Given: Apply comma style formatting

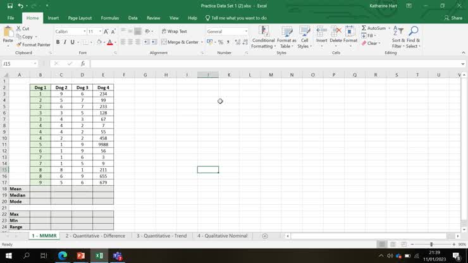Looking at the screenshot, I should click(228, 42).
